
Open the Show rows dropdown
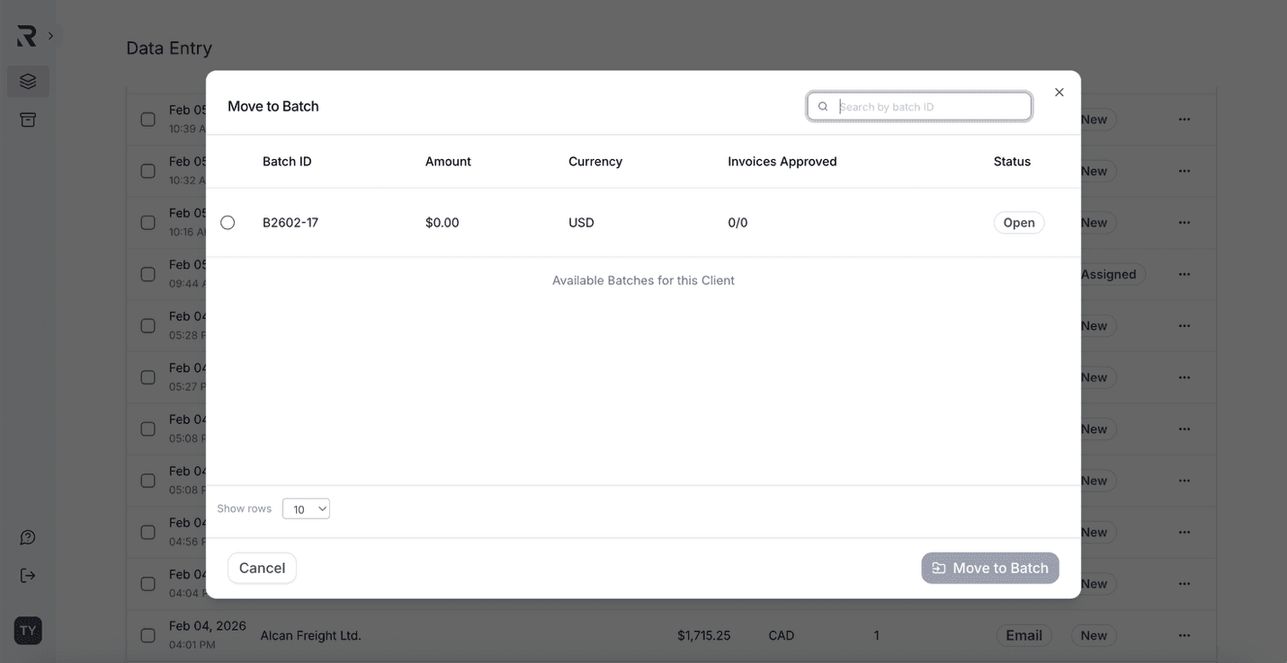(306, 509)
